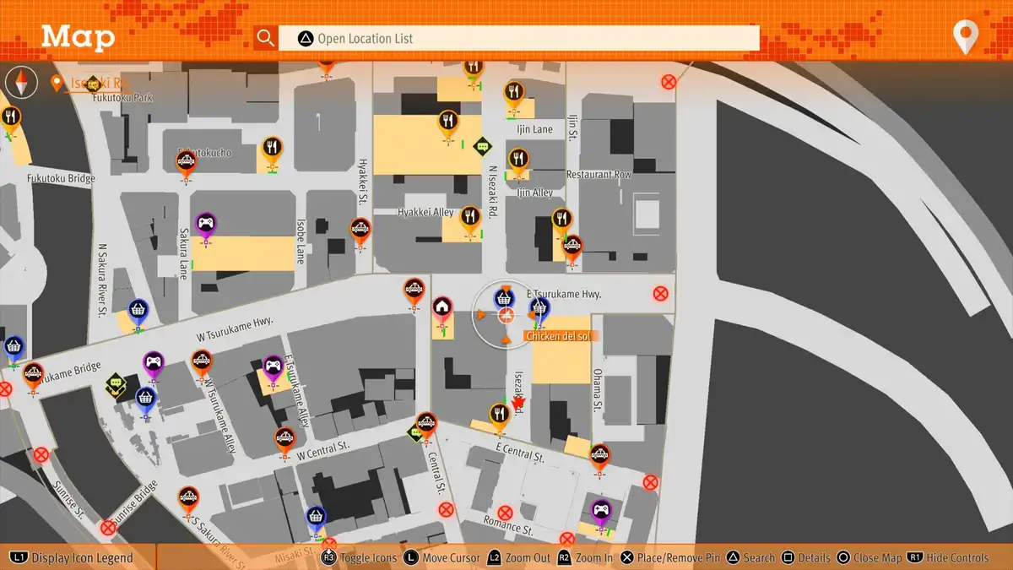The height and width of the screenshot is (570, 1013).
Task: Toggle Icons on the map
Action: [360, 558]
